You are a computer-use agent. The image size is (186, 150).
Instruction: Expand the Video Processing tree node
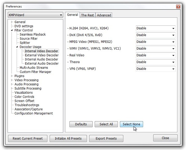point(12,80)
